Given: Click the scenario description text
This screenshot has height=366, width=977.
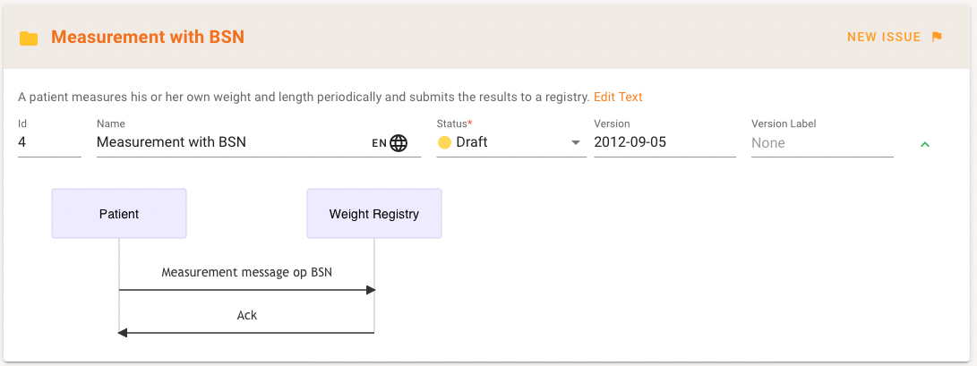Looking at the screenshot, I should [x=304, y=97].
